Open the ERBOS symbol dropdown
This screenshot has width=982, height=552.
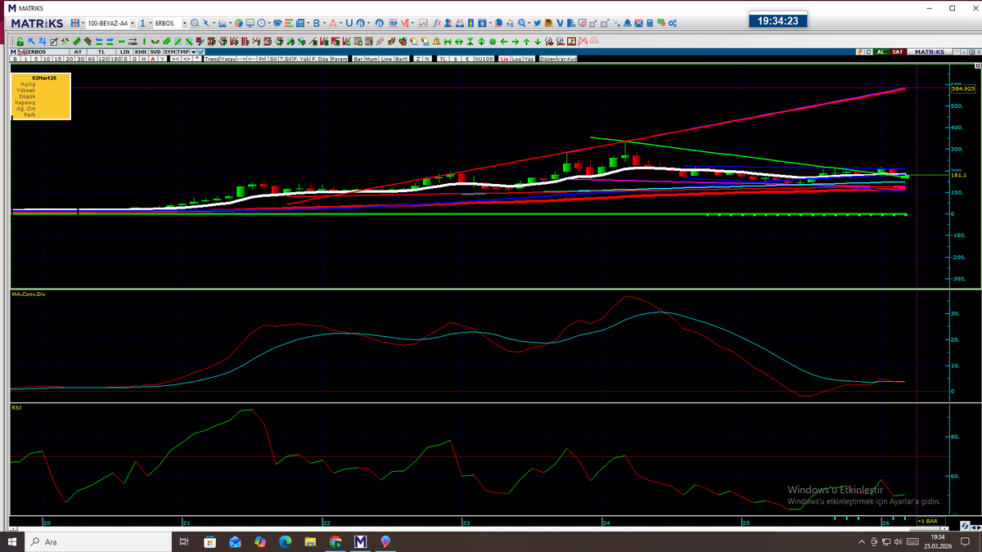tap(185, 23)
